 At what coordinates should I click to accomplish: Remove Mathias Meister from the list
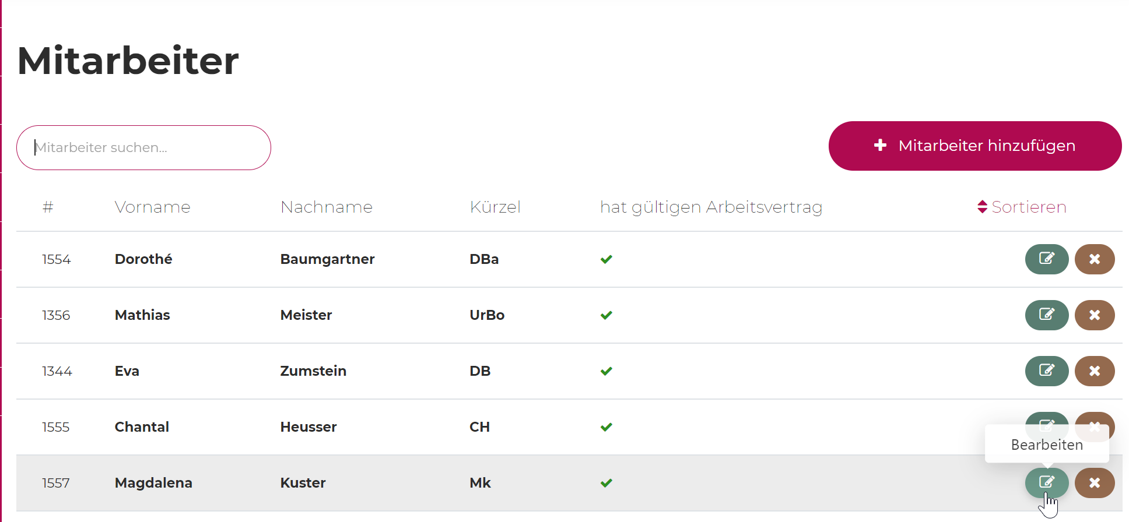[1094, 315]
